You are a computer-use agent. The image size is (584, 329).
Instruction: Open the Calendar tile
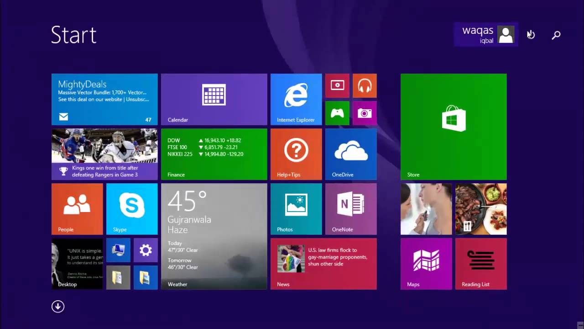pos(214,99)
